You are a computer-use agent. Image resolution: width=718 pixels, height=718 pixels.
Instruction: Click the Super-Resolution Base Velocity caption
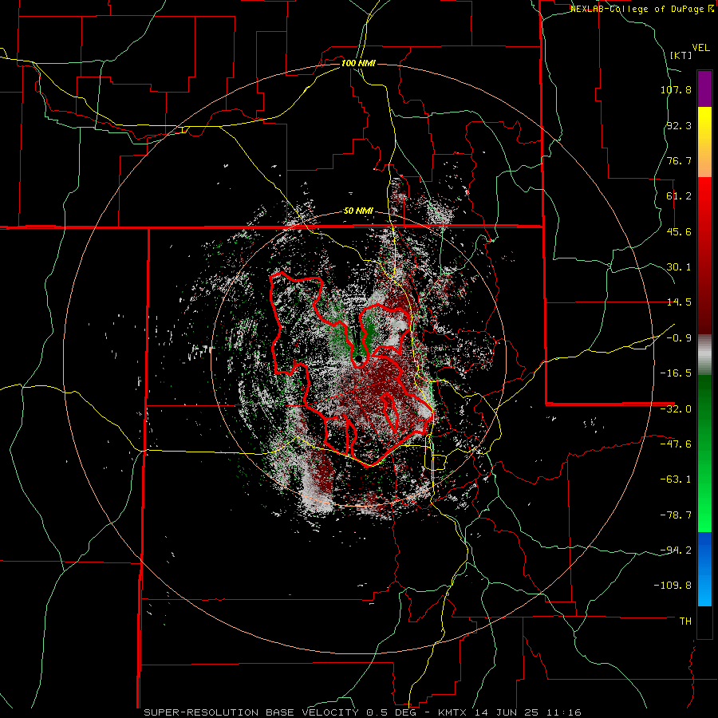click(x=363, y=712)
